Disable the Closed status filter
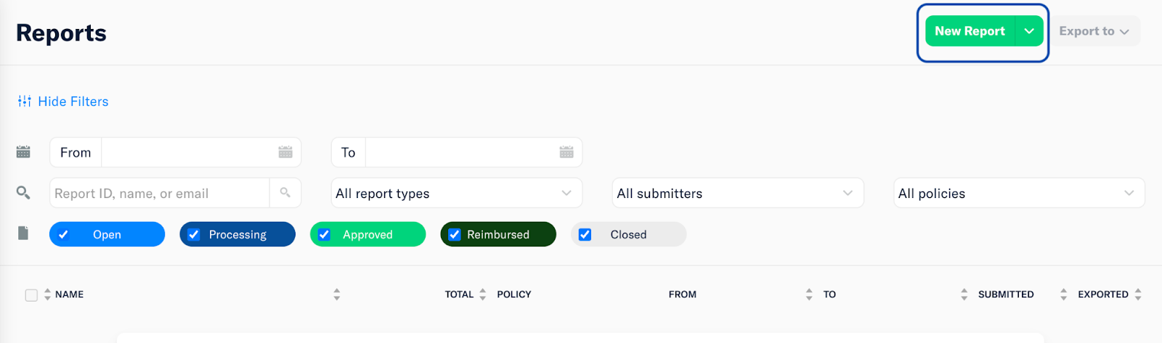 (585, 235)
